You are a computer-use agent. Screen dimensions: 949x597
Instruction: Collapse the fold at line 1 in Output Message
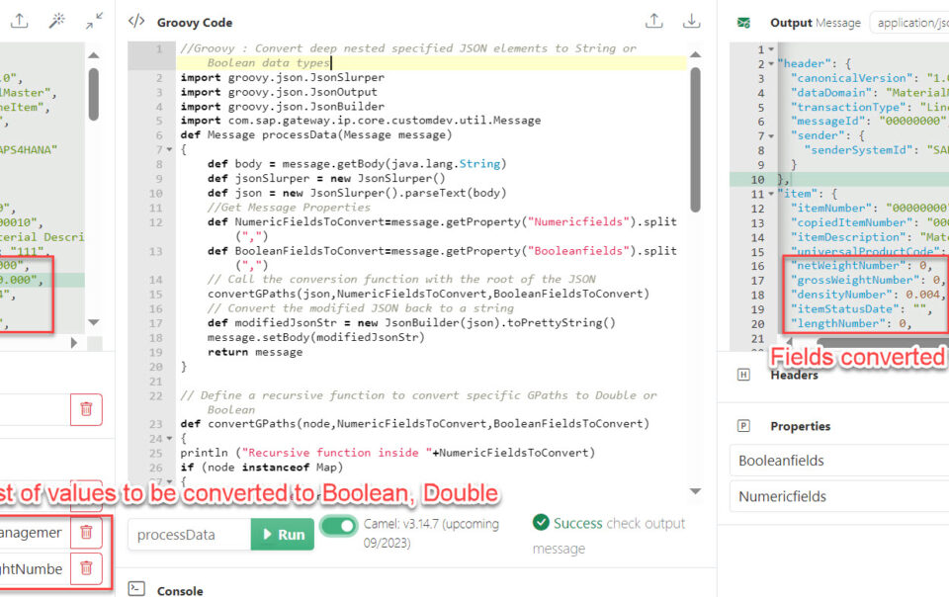coord(771,49)
